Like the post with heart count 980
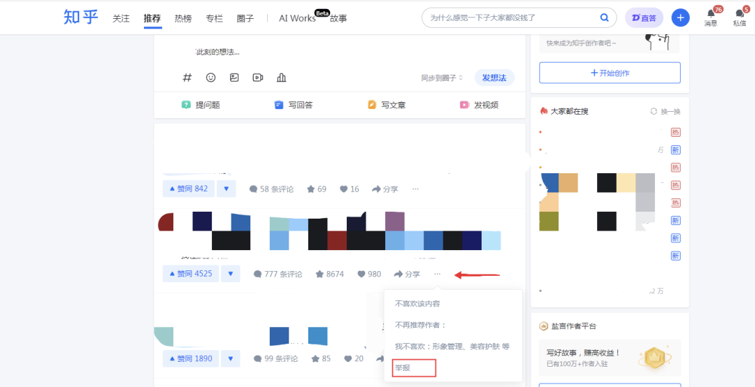Screen dimensions: 755x387 tap(369, 275)
